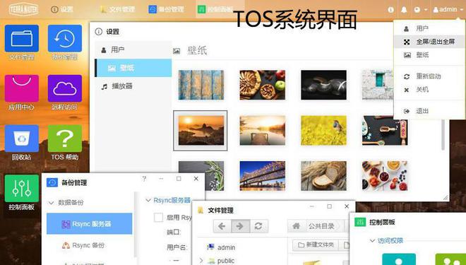
Task: Collapse the Rsync服务器 section header
Action: 148,201
